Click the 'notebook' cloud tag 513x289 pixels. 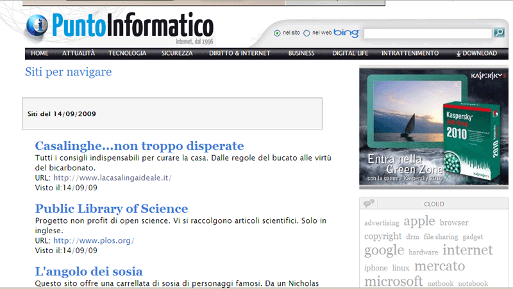click(x=473, y=284)
